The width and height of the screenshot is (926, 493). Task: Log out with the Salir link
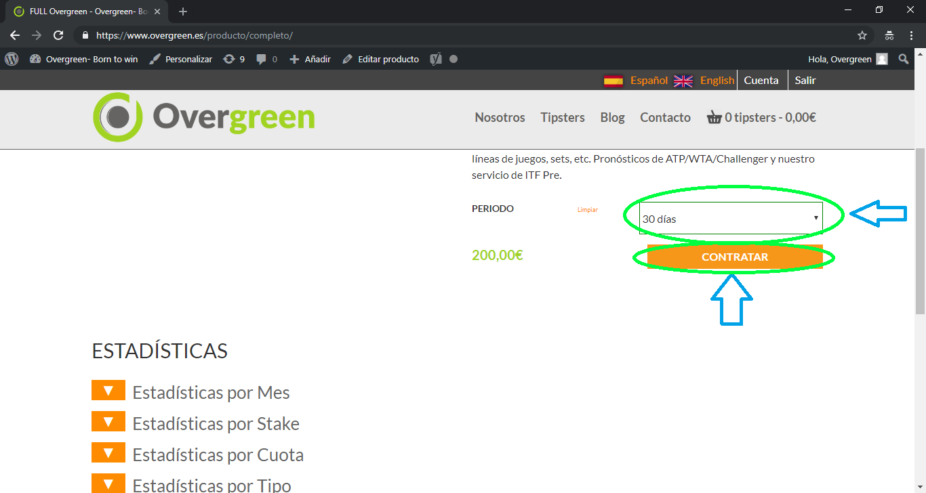pyautogui.click(x=805, y=80)
